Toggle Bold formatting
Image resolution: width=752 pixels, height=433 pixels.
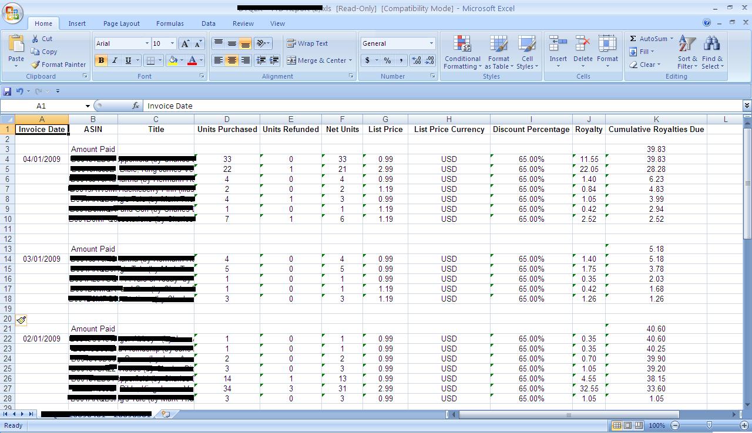(x=101, y=60)
